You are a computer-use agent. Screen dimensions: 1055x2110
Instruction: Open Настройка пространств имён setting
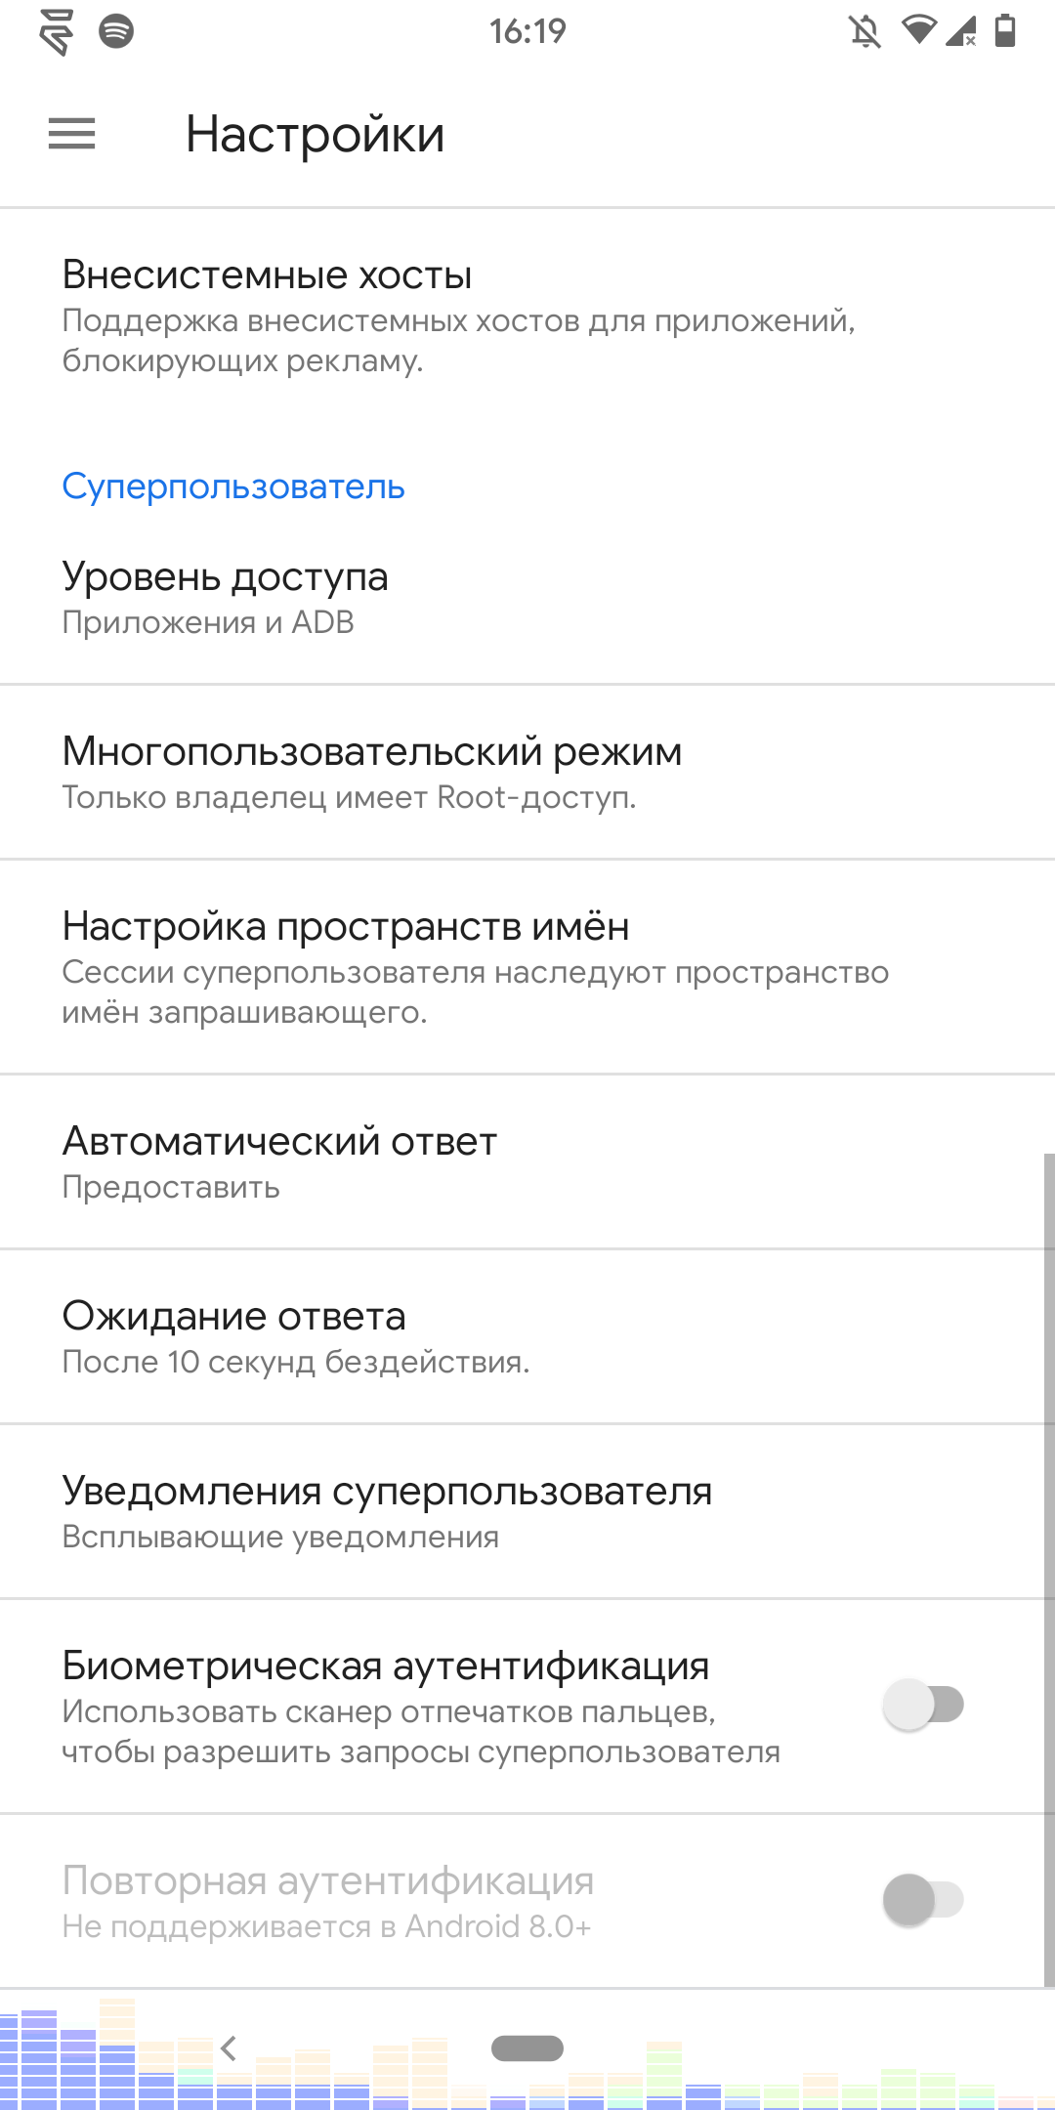(527, 966)
